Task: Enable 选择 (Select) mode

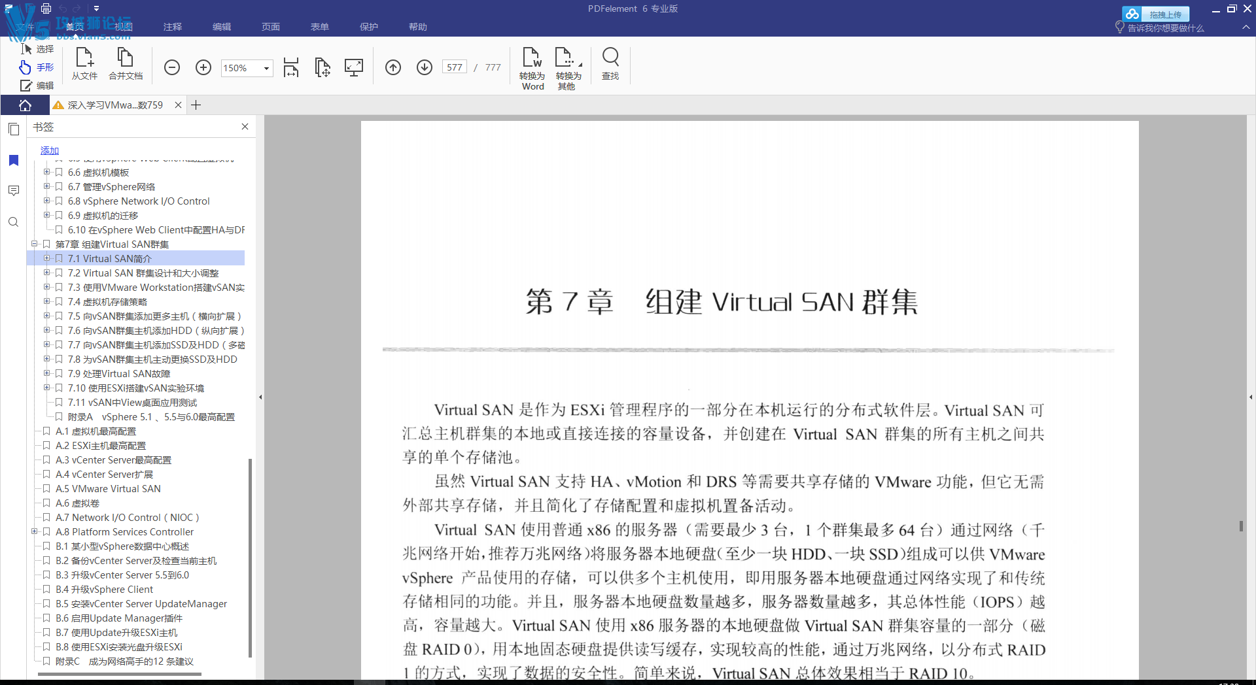Action: [37, 48]
